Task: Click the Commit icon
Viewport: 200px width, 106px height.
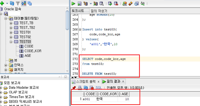Action: pyautogui.click(x=110, y=3)
